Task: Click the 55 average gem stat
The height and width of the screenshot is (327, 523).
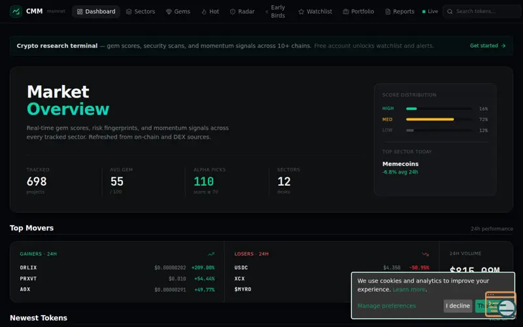Action: 117,182
